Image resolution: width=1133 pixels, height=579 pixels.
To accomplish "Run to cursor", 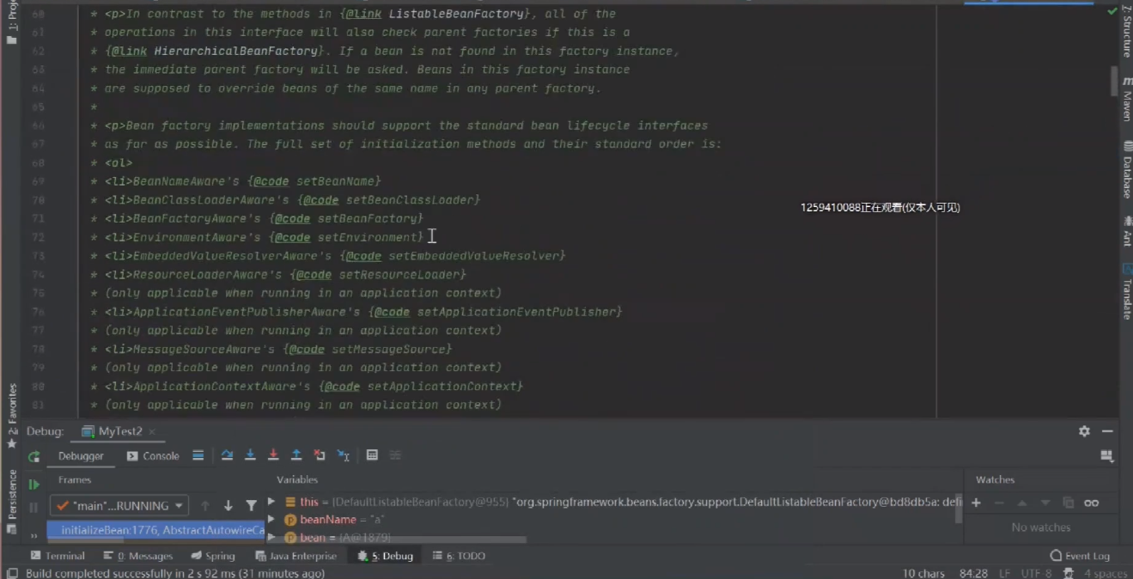I will (343, 455).
